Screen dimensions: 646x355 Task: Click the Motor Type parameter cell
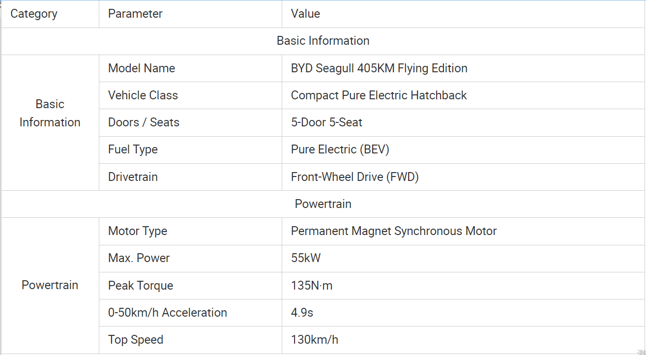[191, 231]
